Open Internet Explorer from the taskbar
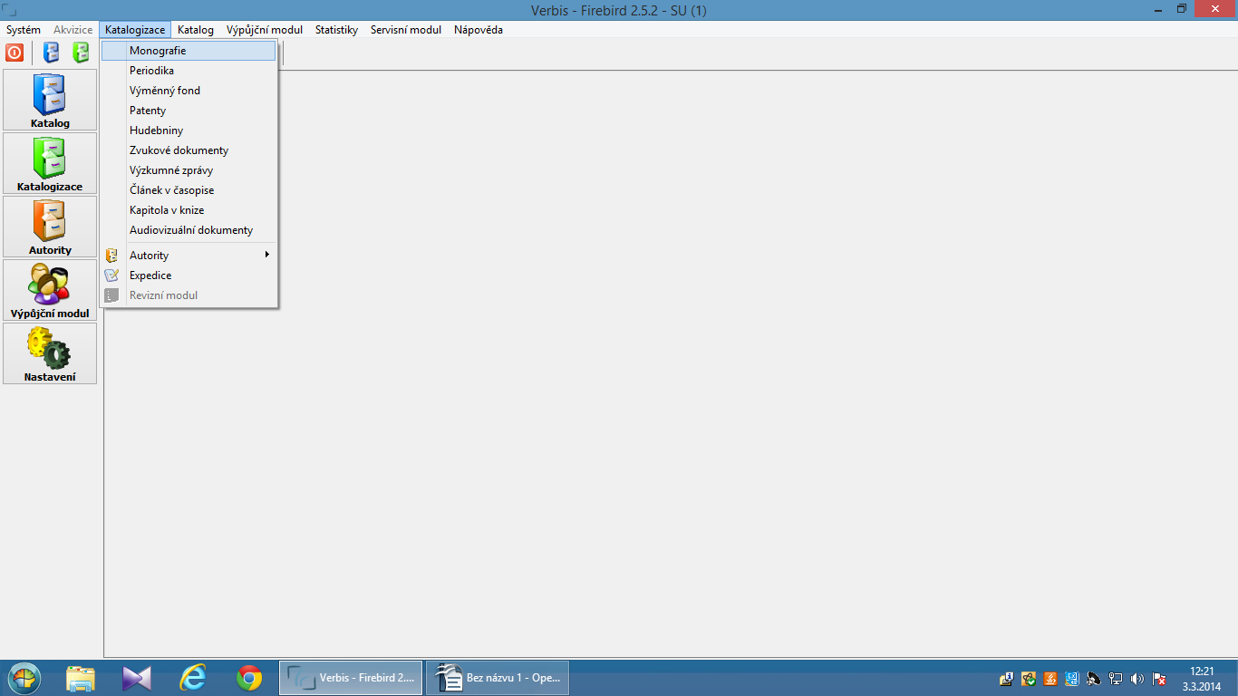1238x696 pixels. click(x=193, y=678)
